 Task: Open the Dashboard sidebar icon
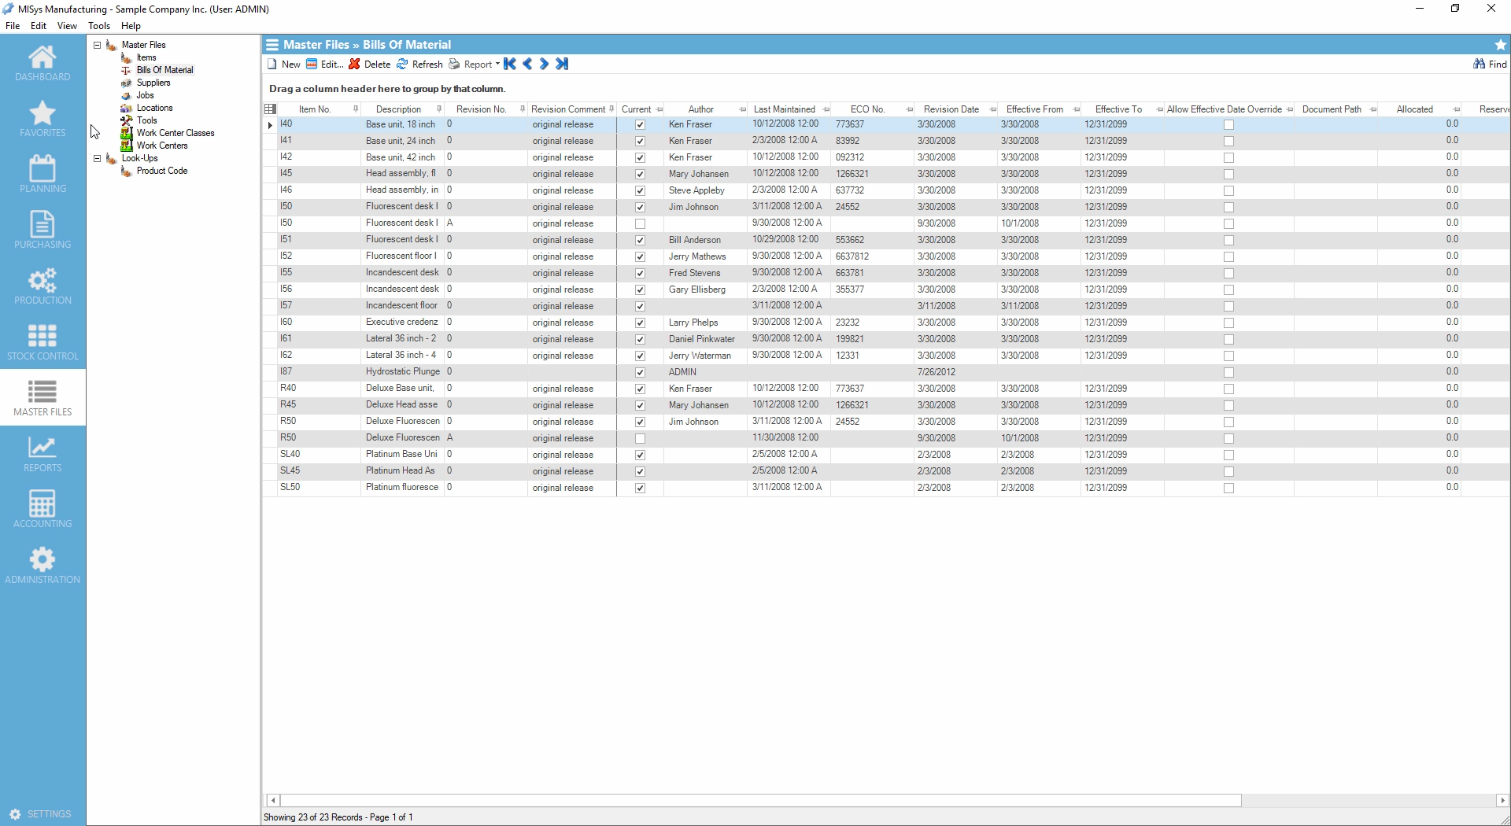(x=42, y=63)
